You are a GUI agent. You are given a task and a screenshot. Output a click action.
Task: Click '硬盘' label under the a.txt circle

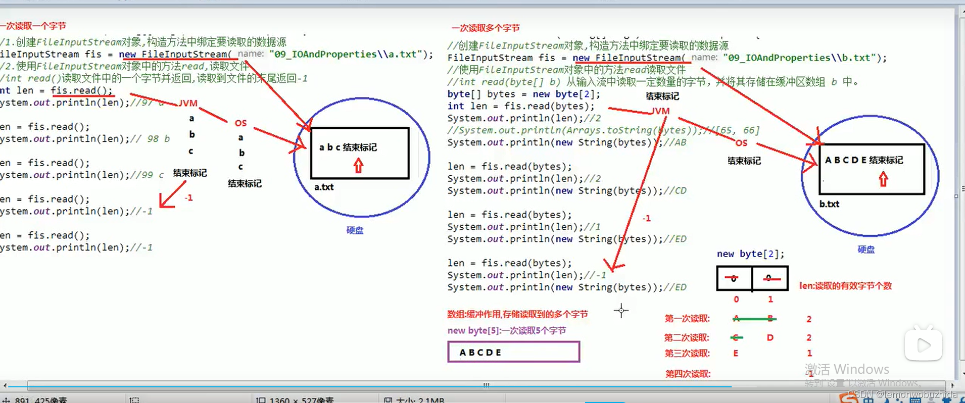click(355, 230)
